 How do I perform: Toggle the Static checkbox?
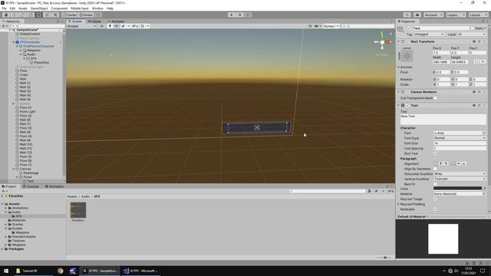(473, 28)
